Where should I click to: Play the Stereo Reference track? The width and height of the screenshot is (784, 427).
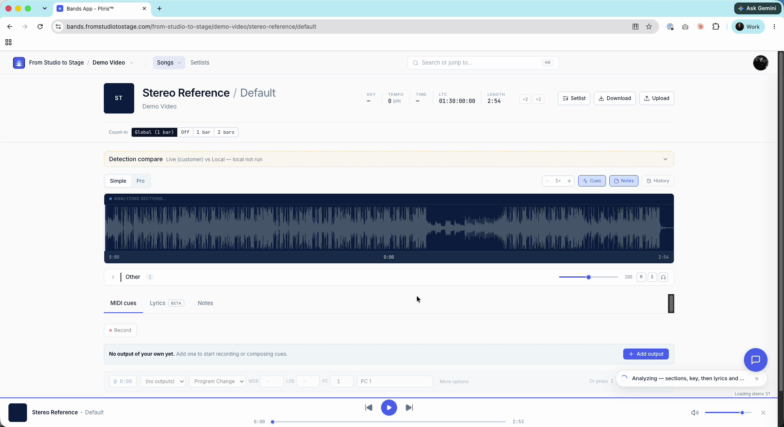coord(389,408)
